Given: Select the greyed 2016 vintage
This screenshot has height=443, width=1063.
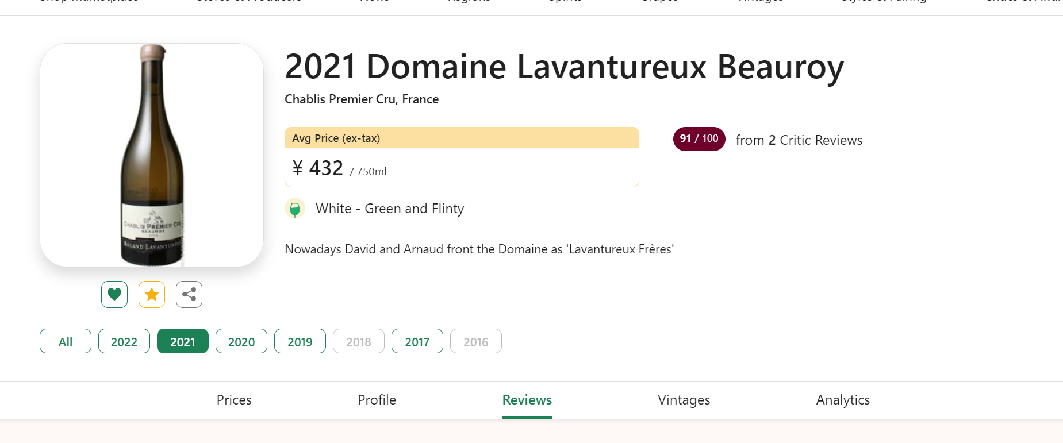Looking at the screenshot, I should 476,341.
